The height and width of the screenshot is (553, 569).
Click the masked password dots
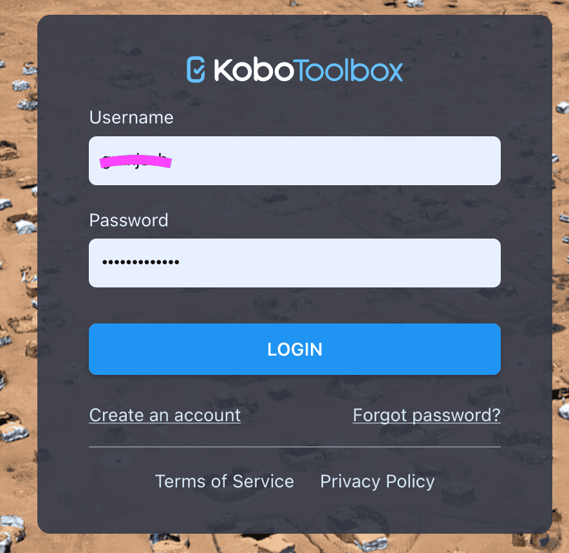(141, 262)
